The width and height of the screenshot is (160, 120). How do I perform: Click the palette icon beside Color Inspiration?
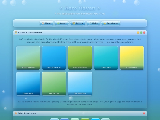(16, 113)
